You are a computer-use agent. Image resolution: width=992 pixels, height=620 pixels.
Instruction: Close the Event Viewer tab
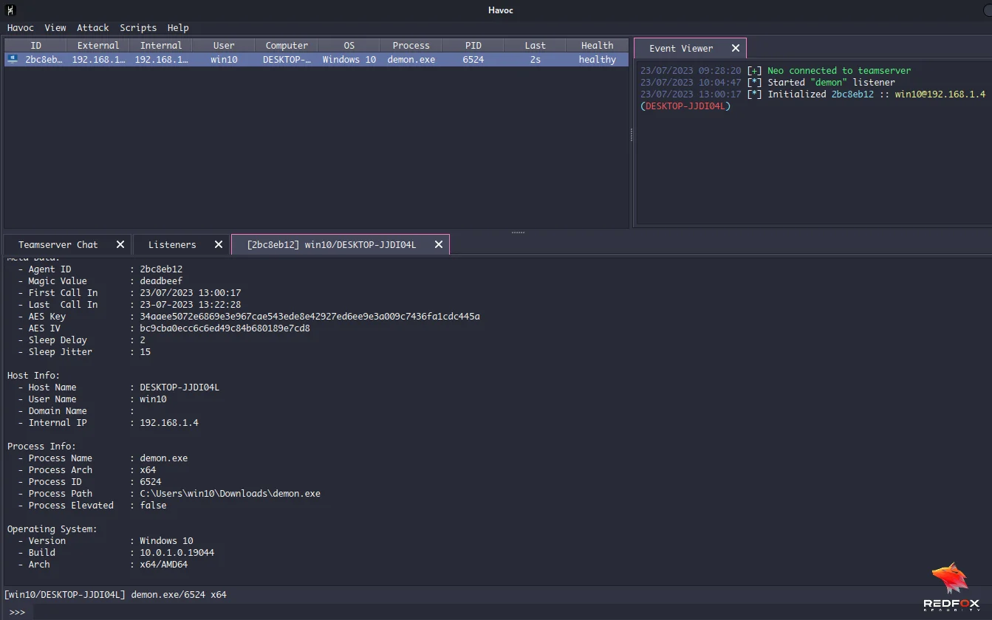(x=735, y=48)
